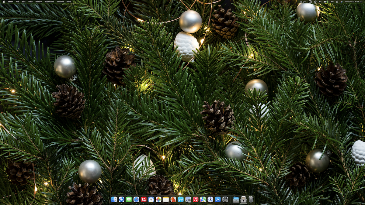Open the Trash in the Dock
This screenshot has width=365, height=205.
(251, 200)
